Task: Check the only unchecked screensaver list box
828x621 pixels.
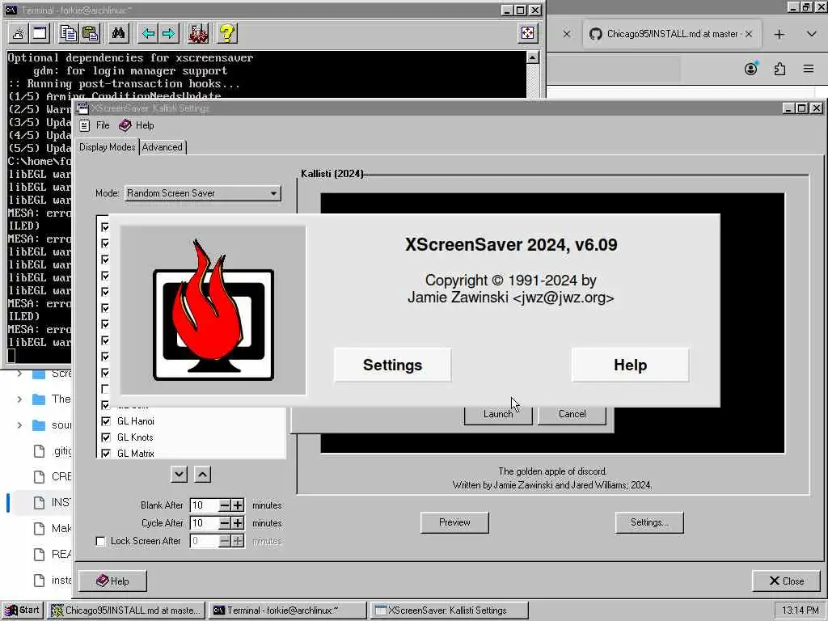Action: pyautogui.click(x=105, y=389)
